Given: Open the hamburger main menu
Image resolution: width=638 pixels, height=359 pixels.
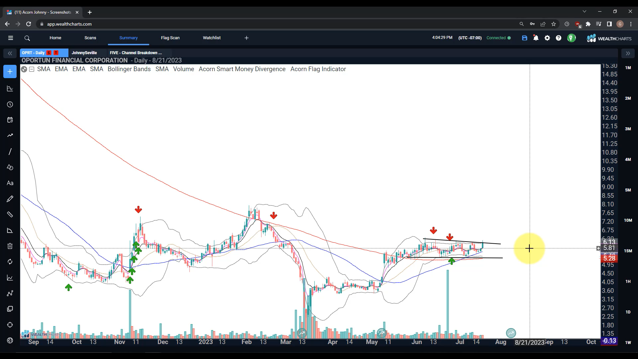Looking at the screenshot, I should click(x=11, y=38).
